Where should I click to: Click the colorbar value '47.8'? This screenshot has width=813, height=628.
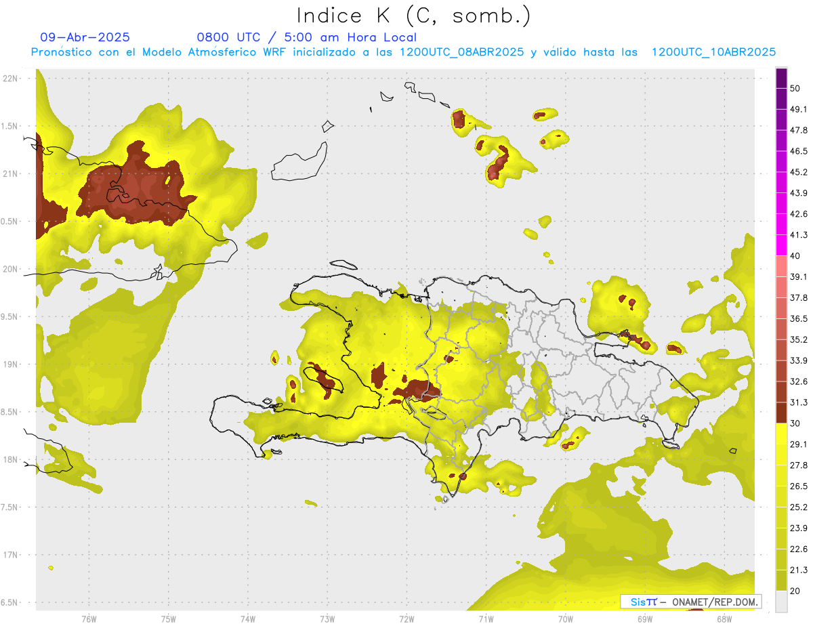coord(799,130)
